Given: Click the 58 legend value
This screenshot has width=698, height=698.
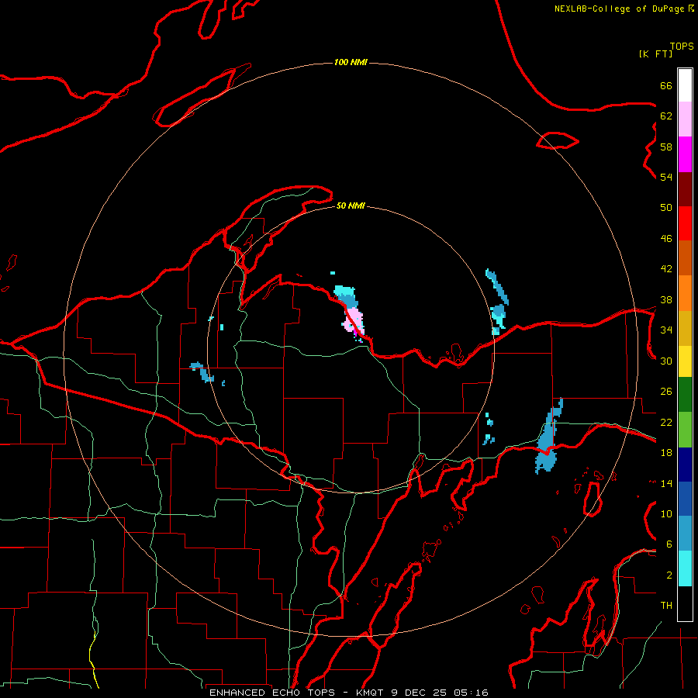Looking at the screenshot, I should tap(666, 147).
